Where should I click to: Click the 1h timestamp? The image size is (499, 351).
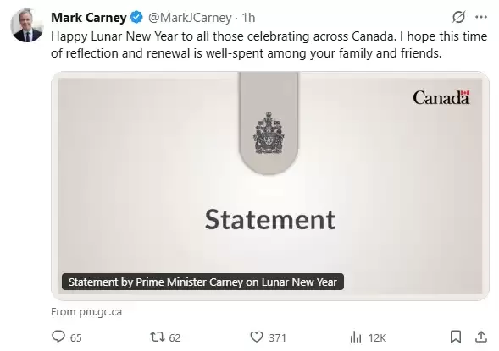coord(248,18)
